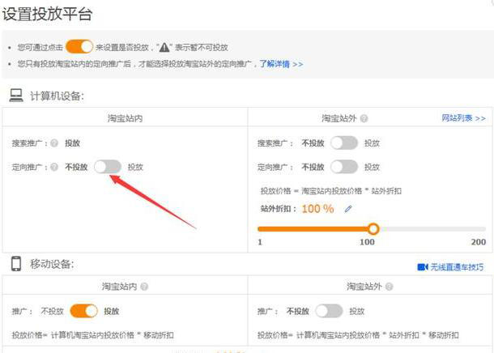Open the 了解详情 >> link
The height and width of the screenshot is (353, 494).
(x=281, y=64)
